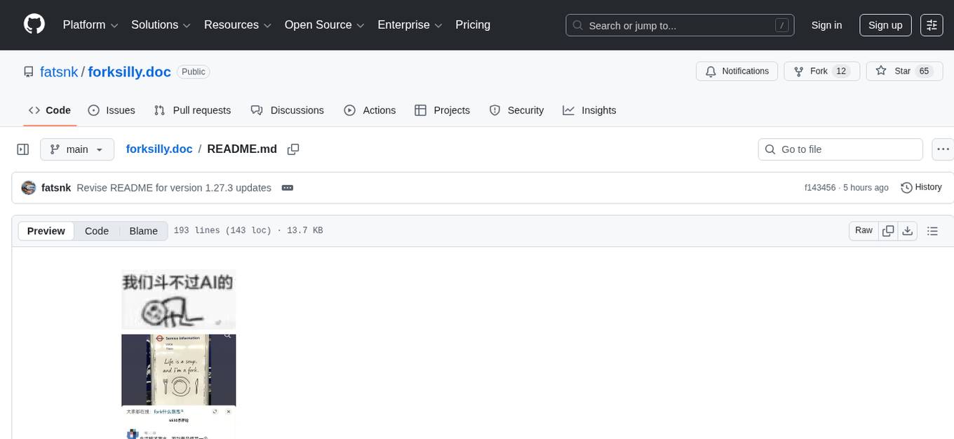
Task: Click fatsnk's profile avatar
Action: 28,187
